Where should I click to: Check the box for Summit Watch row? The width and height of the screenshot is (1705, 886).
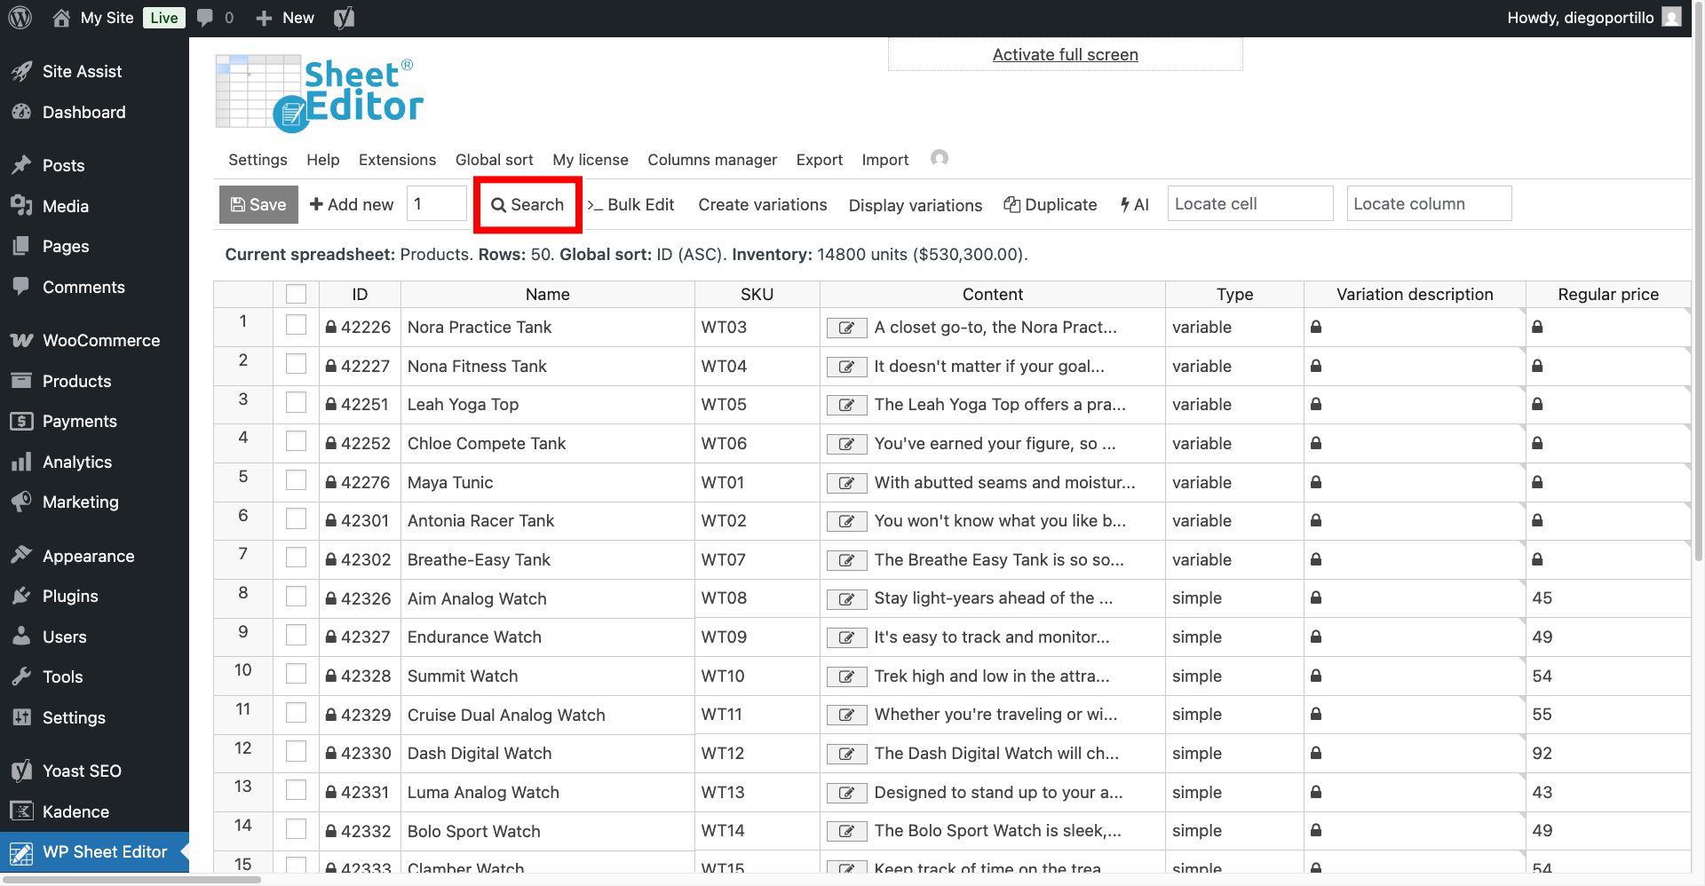tap(296, 675)
